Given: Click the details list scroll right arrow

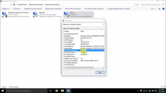Looking at the screenshot, I should tap(103, 67).
